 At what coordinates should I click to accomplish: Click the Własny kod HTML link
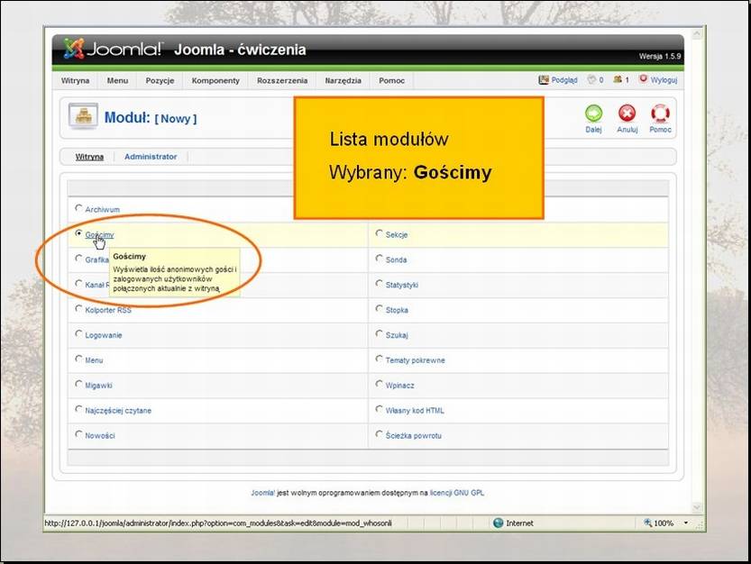(x=415, y=411)
